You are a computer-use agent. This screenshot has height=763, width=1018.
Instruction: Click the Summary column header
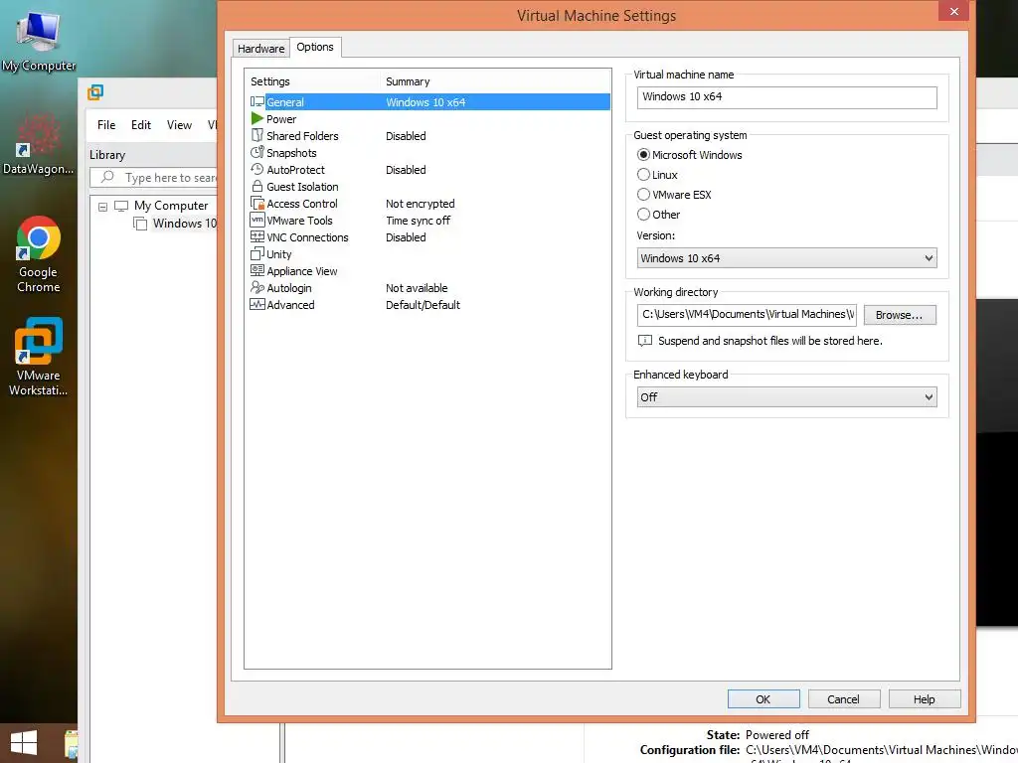[x=495, y=81]
